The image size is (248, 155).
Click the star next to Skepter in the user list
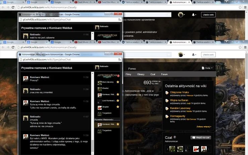tap(118, 107)
